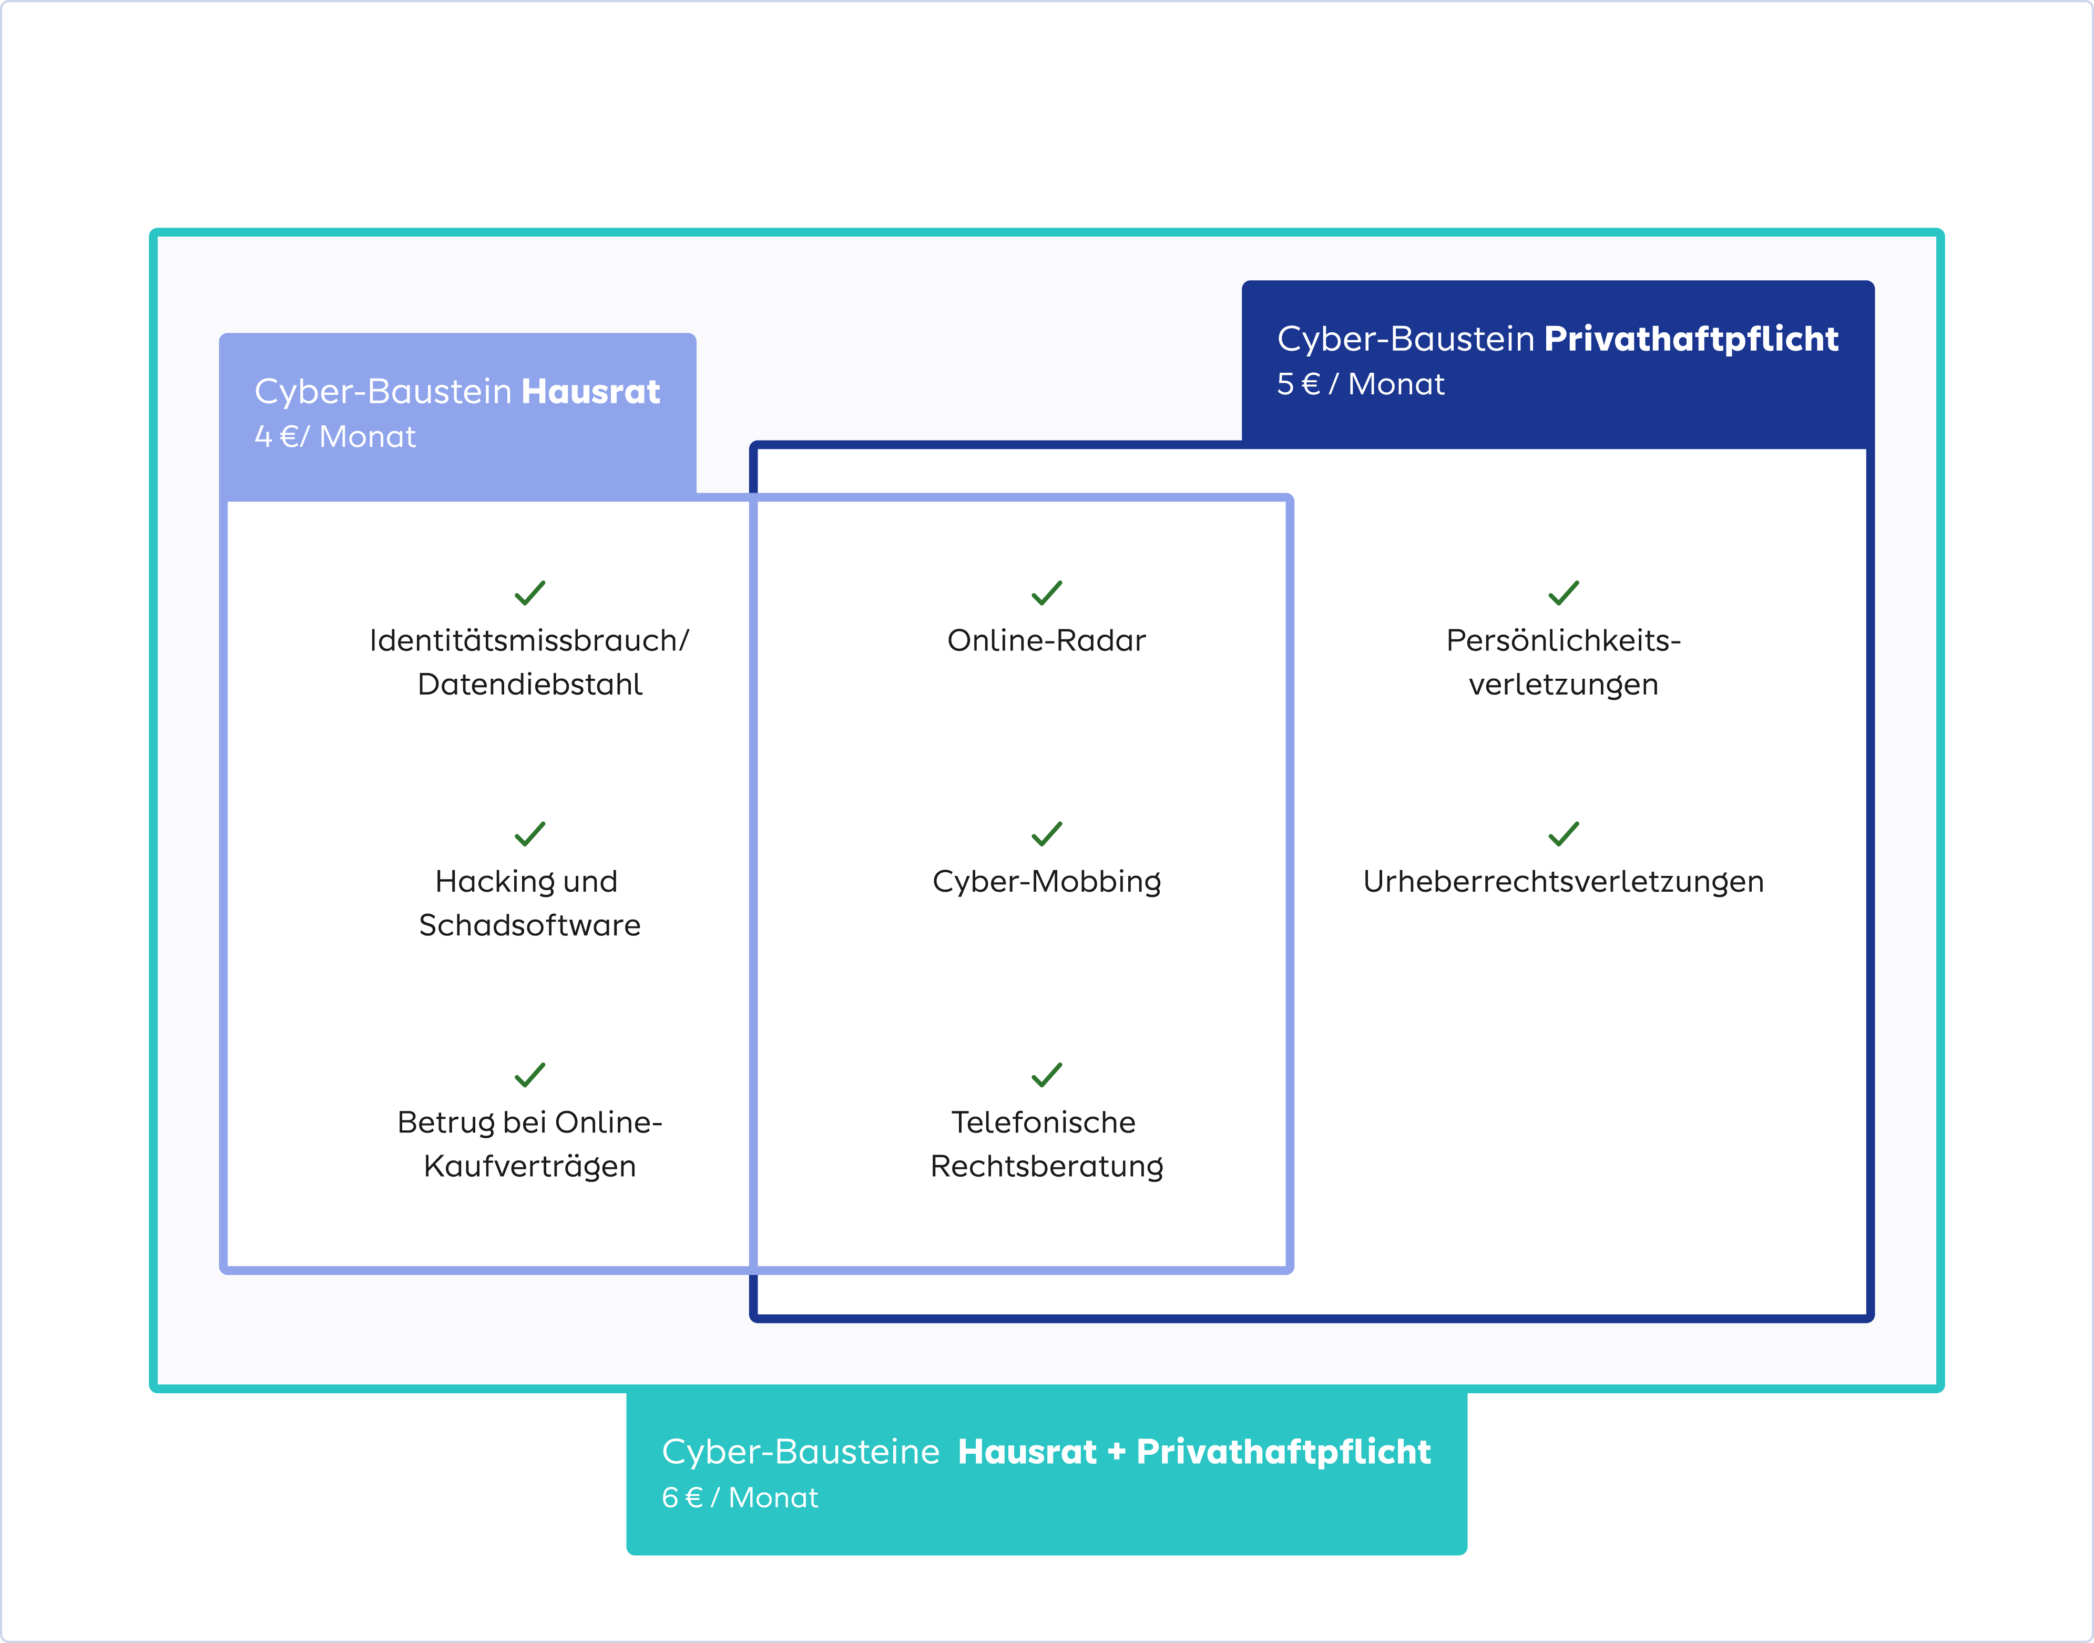Click the 5 € / Monat price
Screen dimensions: 2094x1643
click(x=1360, y=385)
